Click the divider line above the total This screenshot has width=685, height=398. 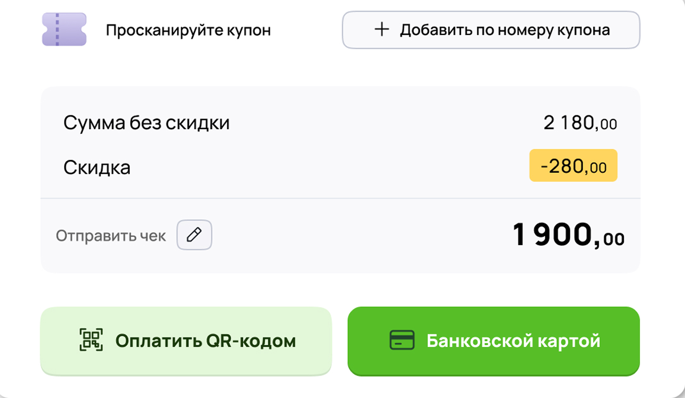[340, 198]
